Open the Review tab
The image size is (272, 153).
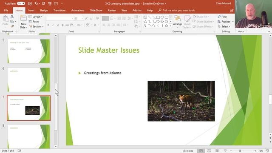pos(112,10)
